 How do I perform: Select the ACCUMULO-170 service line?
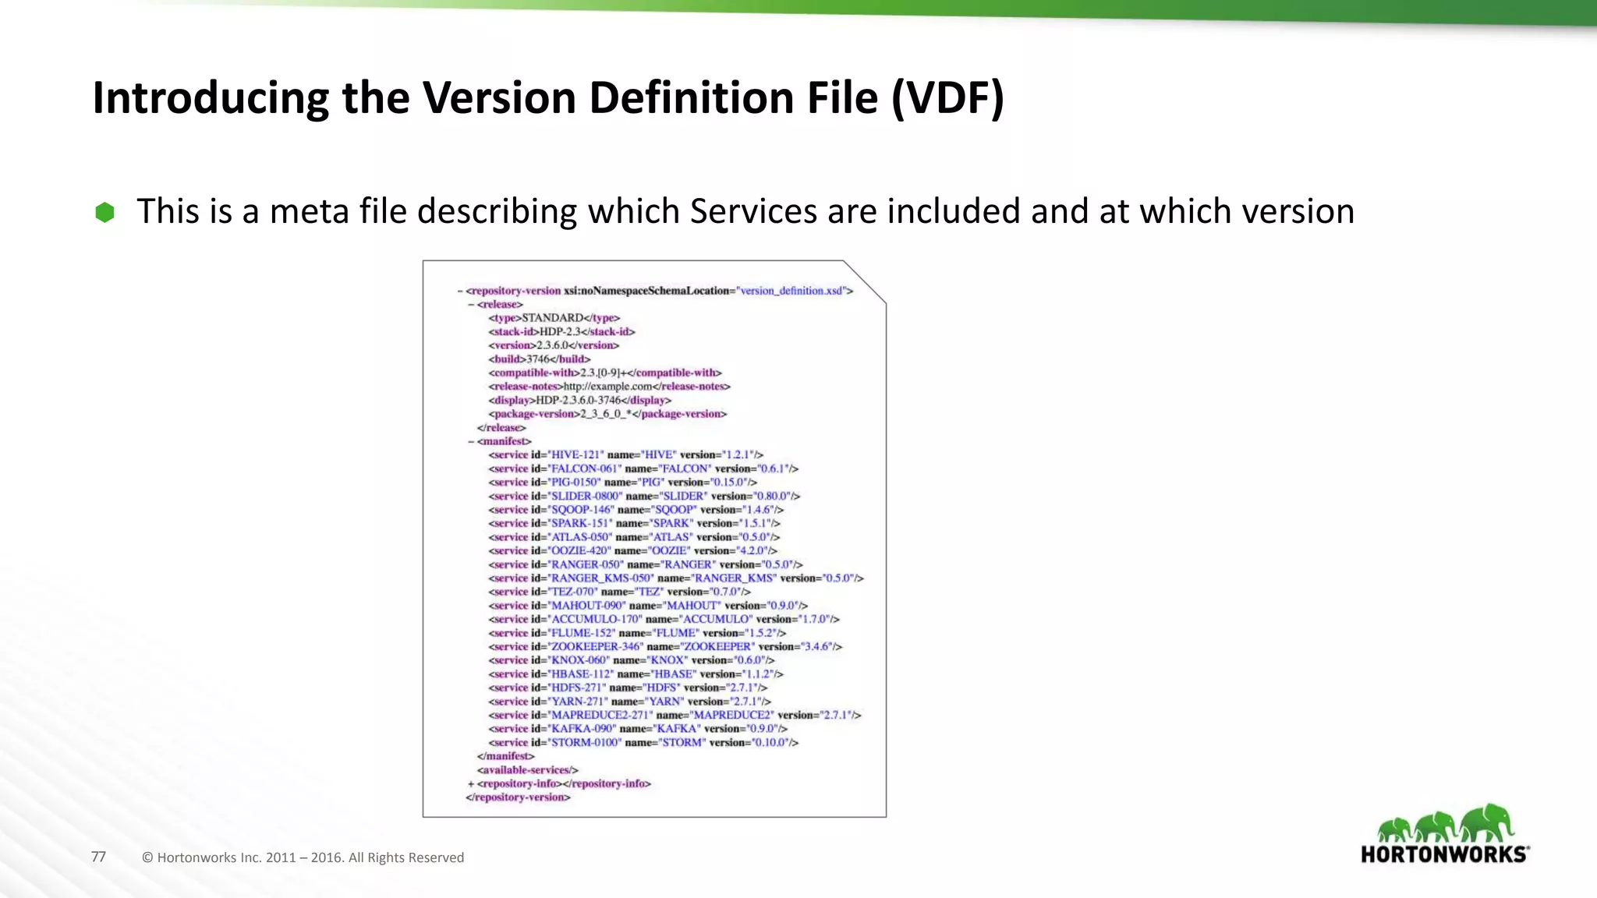pyautogui.click(x=664, y=619)
